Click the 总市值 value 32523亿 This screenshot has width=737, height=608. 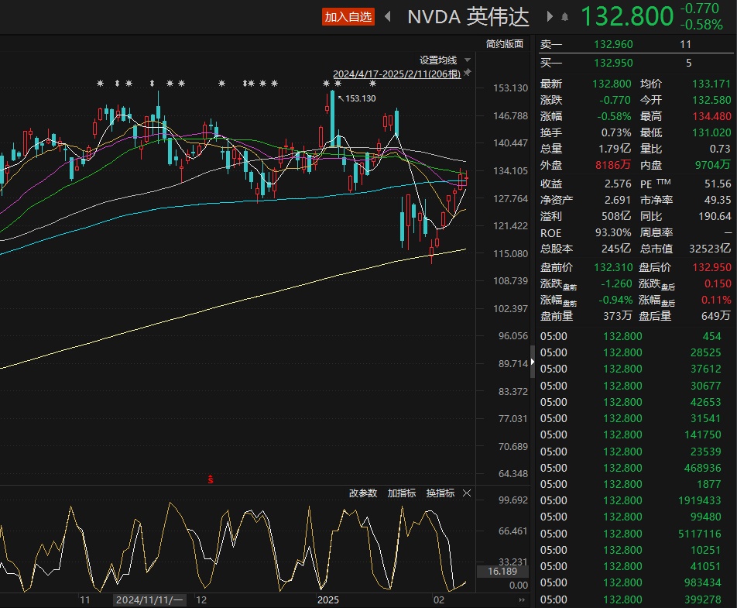click(710, 249)
